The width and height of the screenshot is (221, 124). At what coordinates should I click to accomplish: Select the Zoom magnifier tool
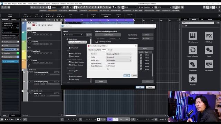tap(95, 7)
